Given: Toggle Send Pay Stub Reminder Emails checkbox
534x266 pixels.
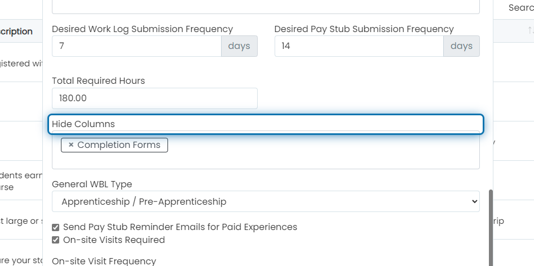Looking at the screenshot, I should click(55, 227).
